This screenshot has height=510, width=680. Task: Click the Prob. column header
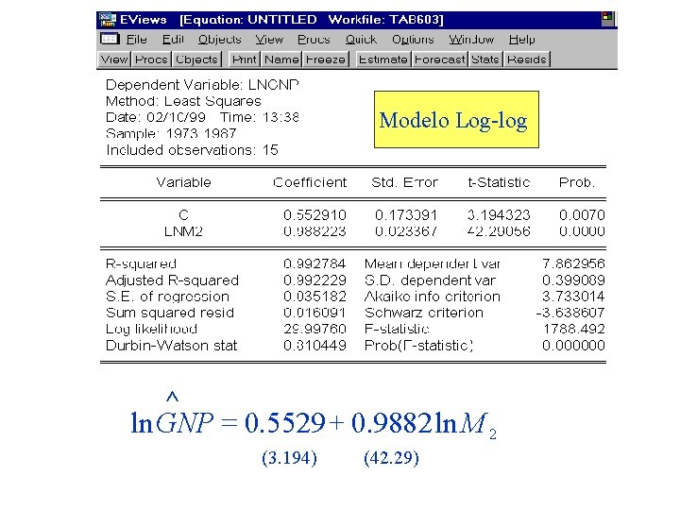(x=576, y=182)
